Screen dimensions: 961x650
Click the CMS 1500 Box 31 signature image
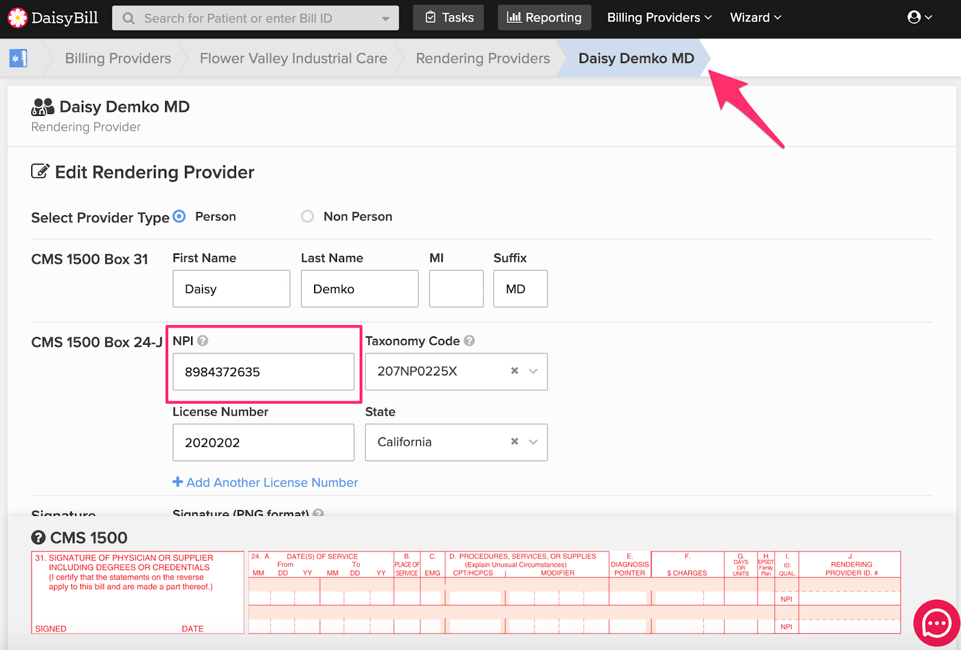click(138, 592)
